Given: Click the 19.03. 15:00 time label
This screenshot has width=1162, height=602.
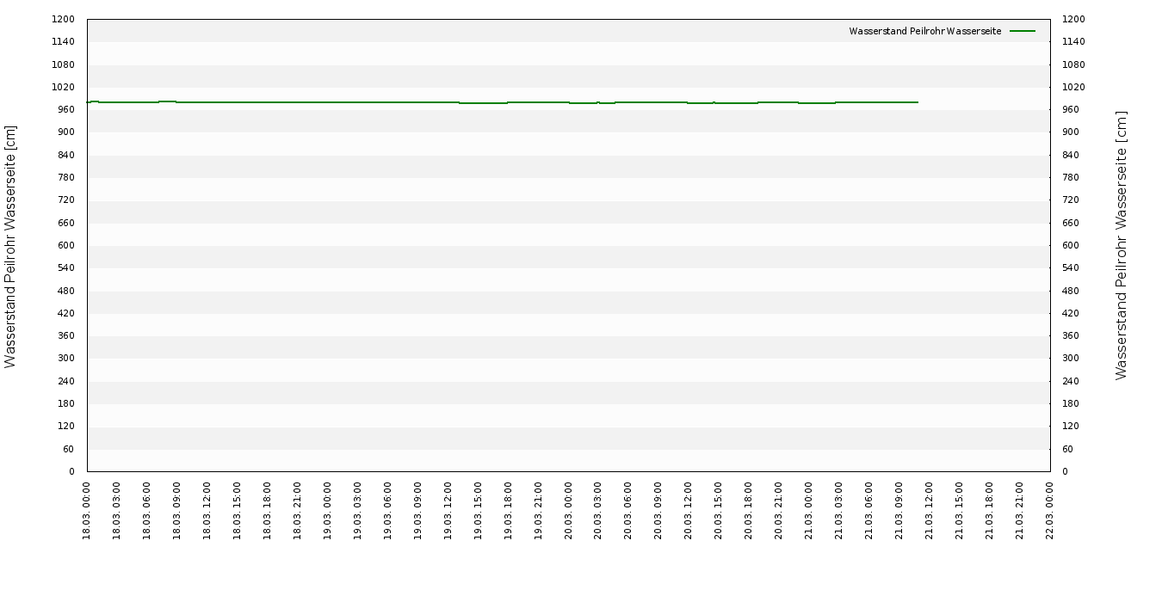Looking at the screenshot, I should pos(479,511).
